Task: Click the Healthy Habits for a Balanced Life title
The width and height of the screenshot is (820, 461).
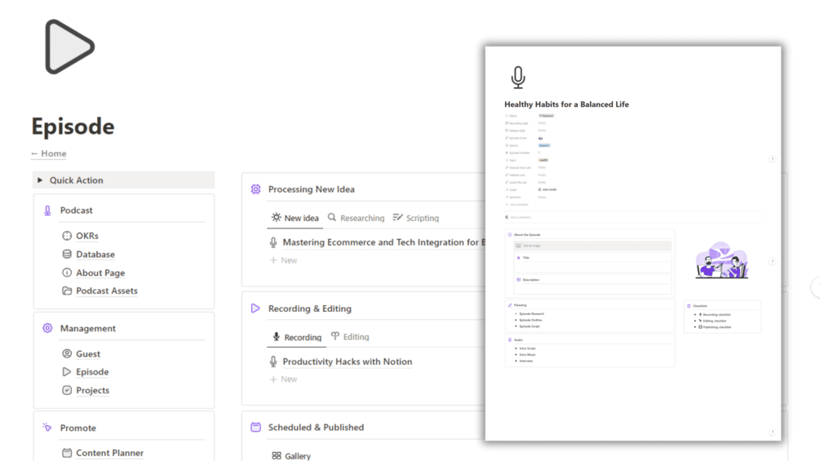Action: point(566,104)
